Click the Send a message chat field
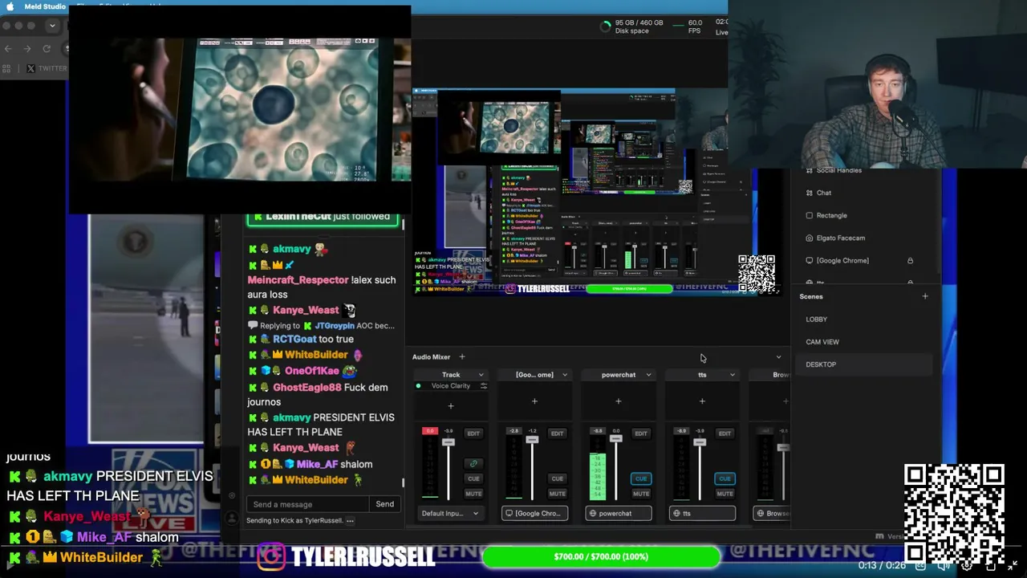The height and width of the screenshot is (578, 1027). 308,504
